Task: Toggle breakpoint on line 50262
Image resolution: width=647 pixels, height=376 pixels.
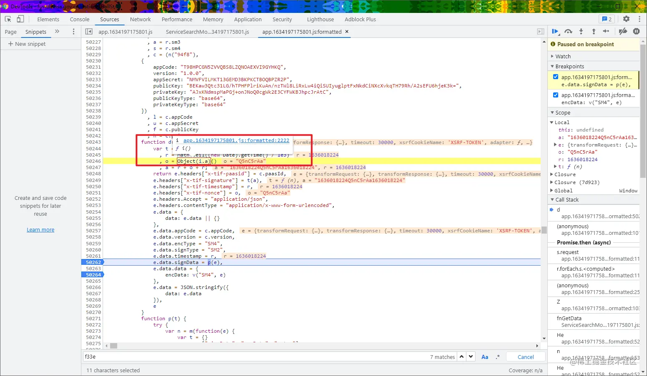Action: click(x=92, y=262)
